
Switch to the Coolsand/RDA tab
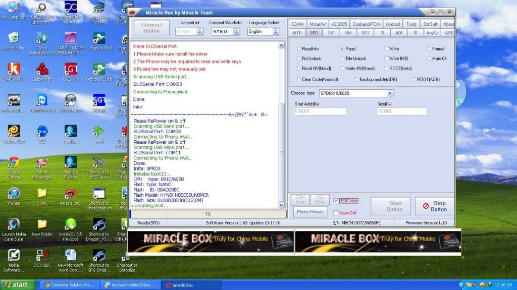coord(366,24)
